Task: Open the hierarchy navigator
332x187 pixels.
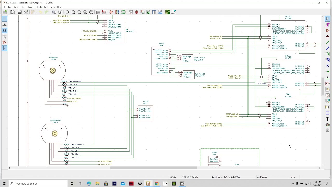Action: (x=98, y=12)
